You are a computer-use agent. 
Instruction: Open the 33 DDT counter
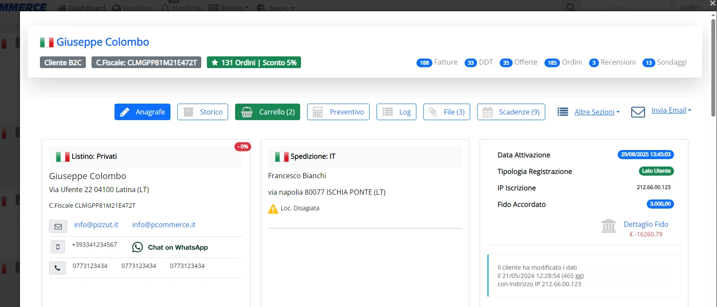(478, 62)
